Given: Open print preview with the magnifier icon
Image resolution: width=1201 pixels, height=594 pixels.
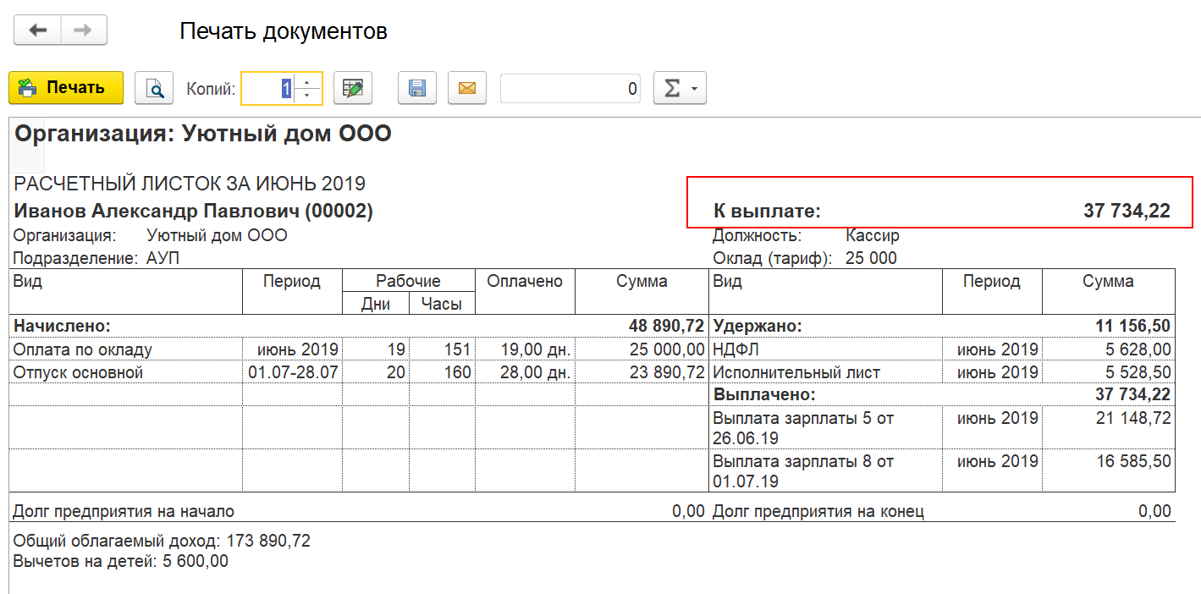Looking at the screenshot, I should pos(154,88).
